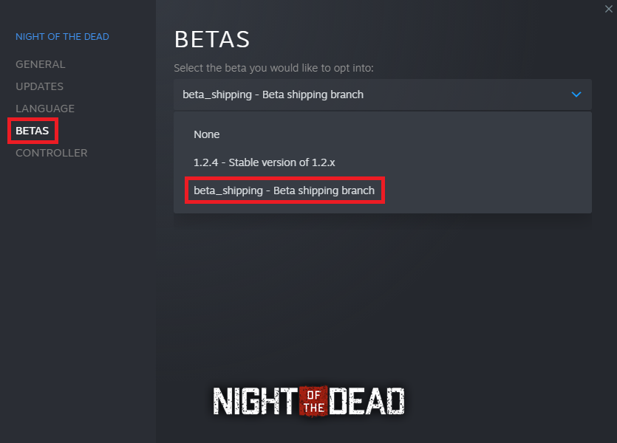Go to the Language tab
The height and width of the screenshot is (443, 617).
click(45, 109)
